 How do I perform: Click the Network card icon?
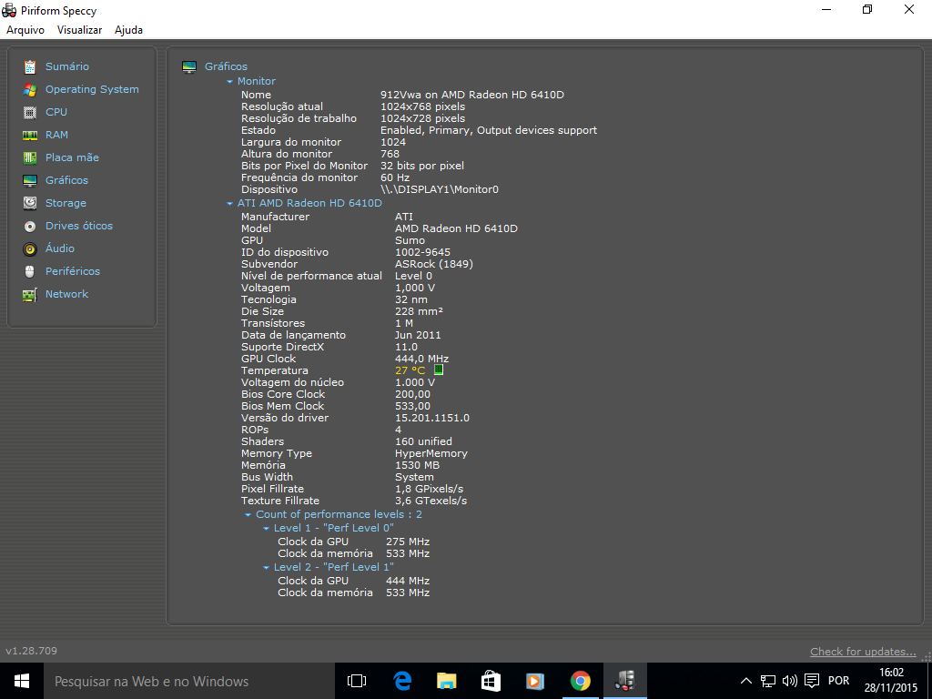(30, 294)
